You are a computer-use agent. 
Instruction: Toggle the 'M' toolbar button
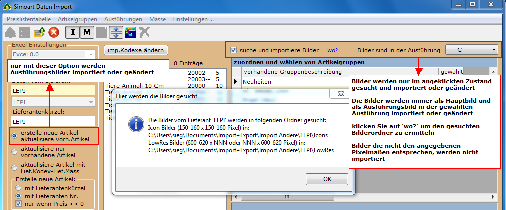coord(87,33)
